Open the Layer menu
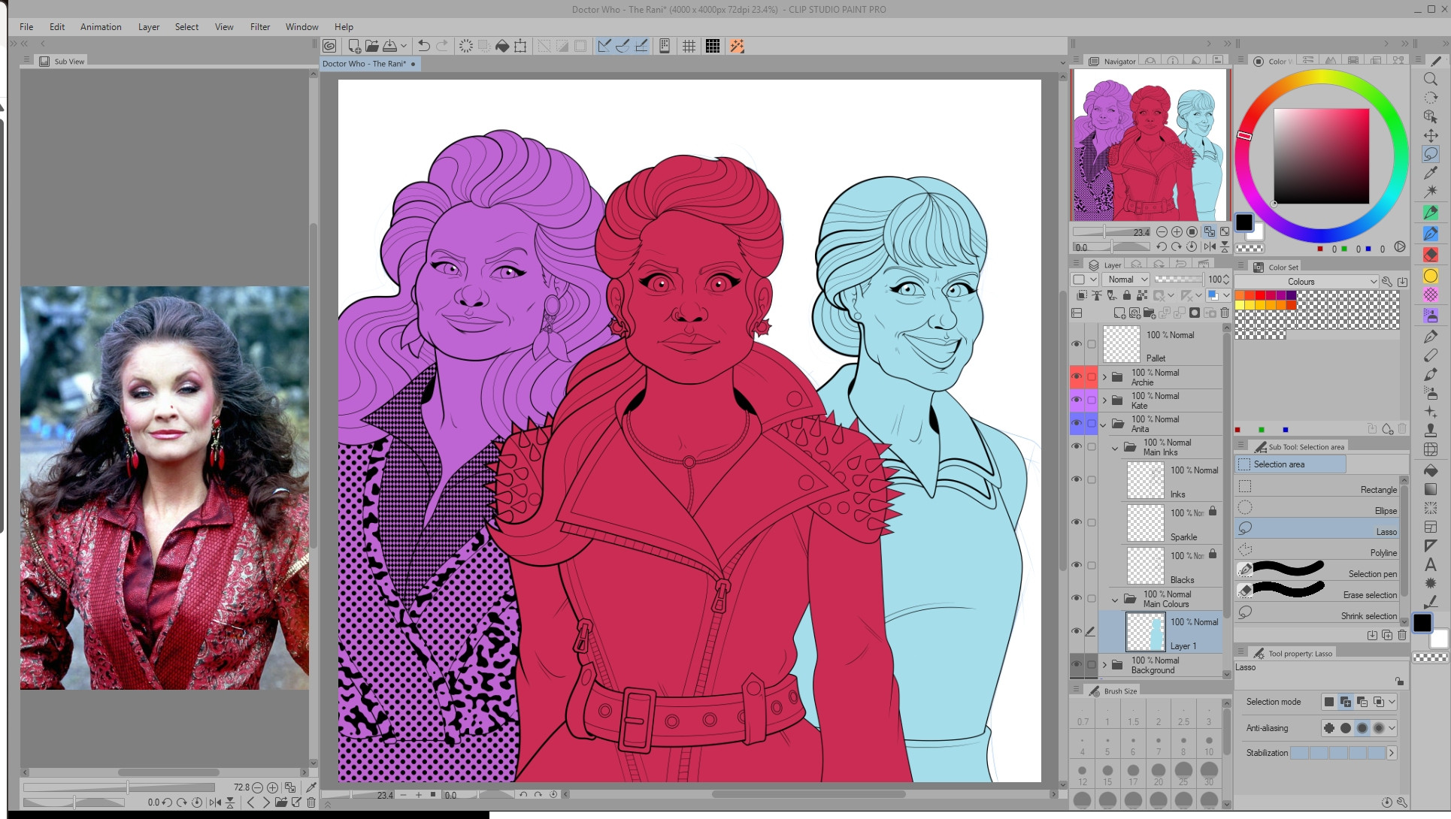The image size is (1451, 819). pyautogui.click(x=149, y=26)
